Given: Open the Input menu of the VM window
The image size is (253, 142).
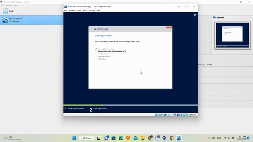Looking at the screenshot, I should [x=85, y=11].
